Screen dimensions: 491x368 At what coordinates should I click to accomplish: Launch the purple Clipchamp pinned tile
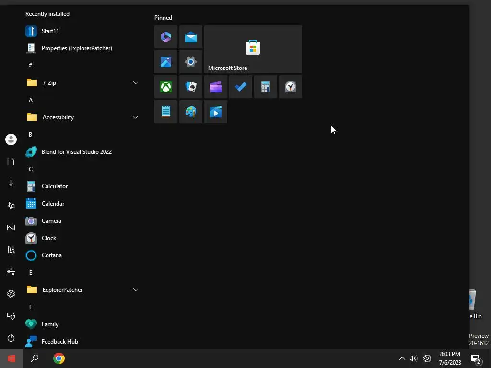tap(216, 87)
